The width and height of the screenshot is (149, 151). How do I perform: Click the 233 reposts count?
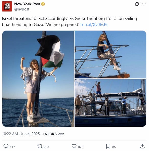point(46,147)
